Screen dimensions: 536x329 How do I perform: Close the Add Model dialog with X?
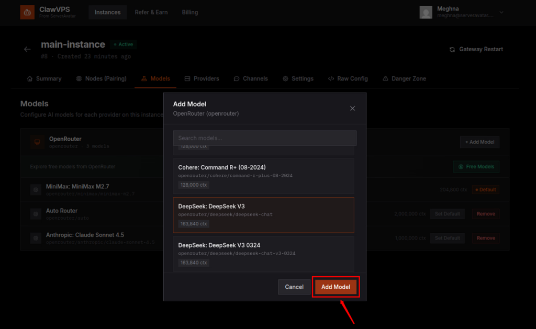pyautogui.click(x=352, y=109)
